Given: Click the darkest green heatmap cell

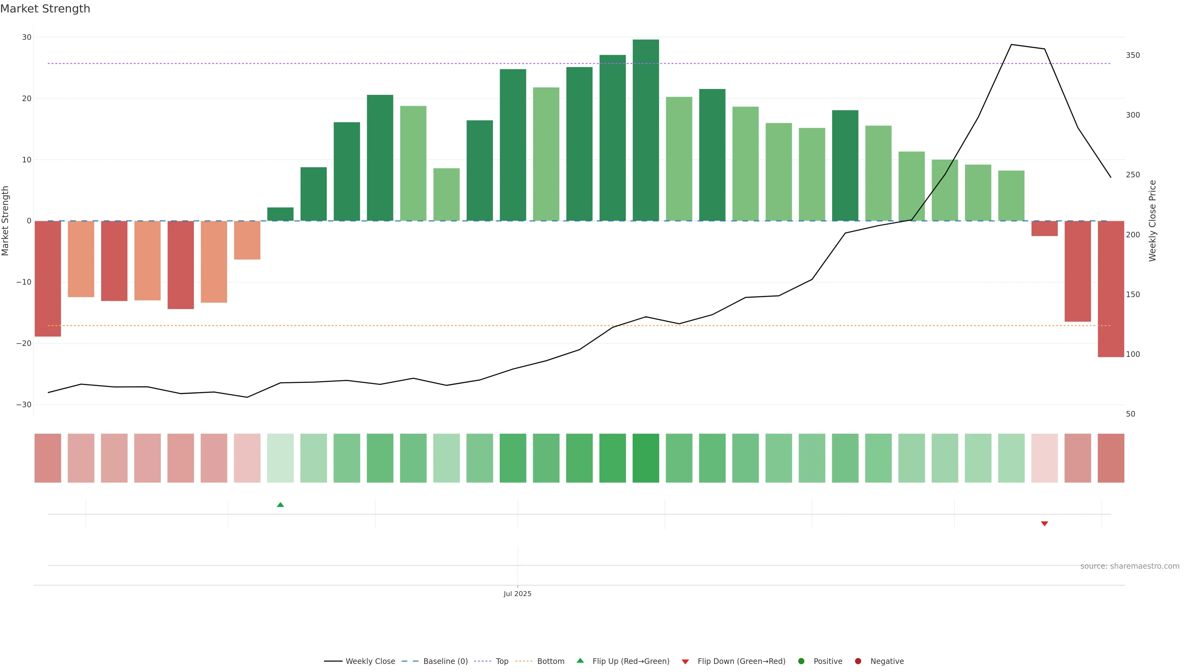Looking at the screenshot, I should [x=646, y=458].
